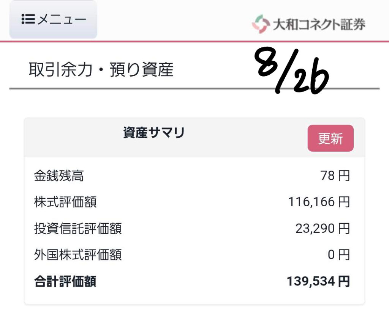Image resolution: width=389 pixels, height=309 pixels.
Task: Select the 取引余力・預り資産 page heading
Action: 101,70
